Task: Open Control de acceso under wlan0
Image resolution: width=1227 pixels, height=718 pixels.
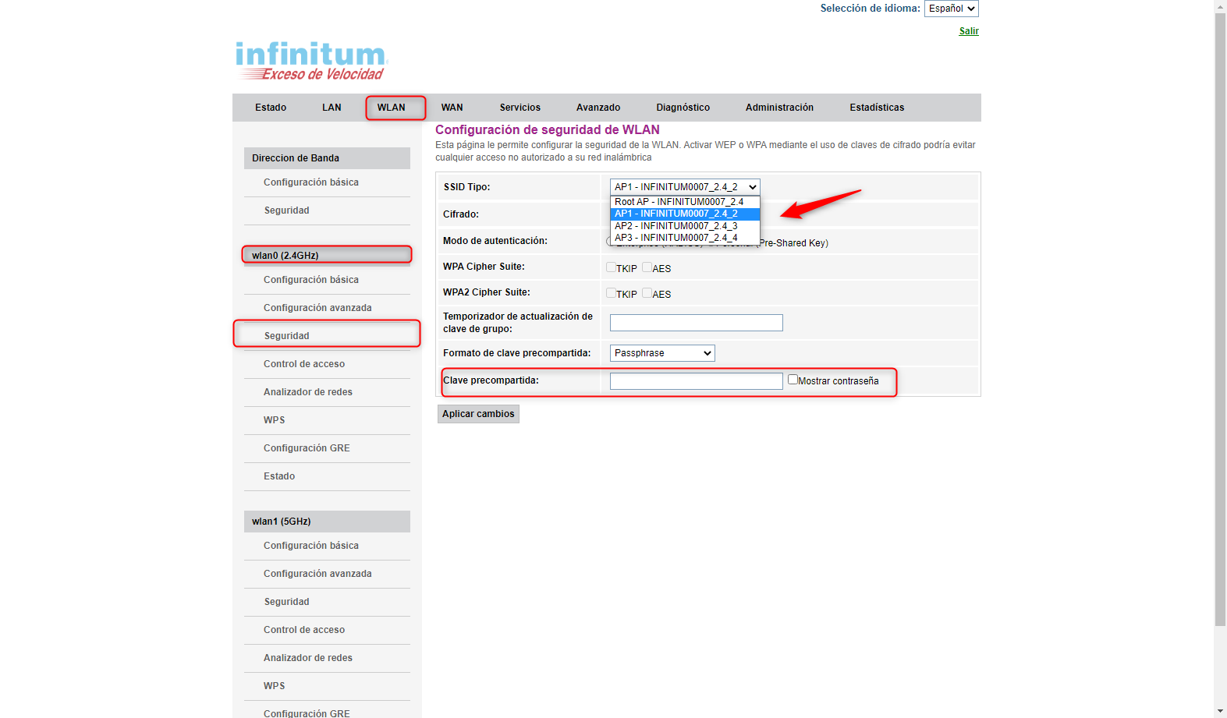Action: 303,364
